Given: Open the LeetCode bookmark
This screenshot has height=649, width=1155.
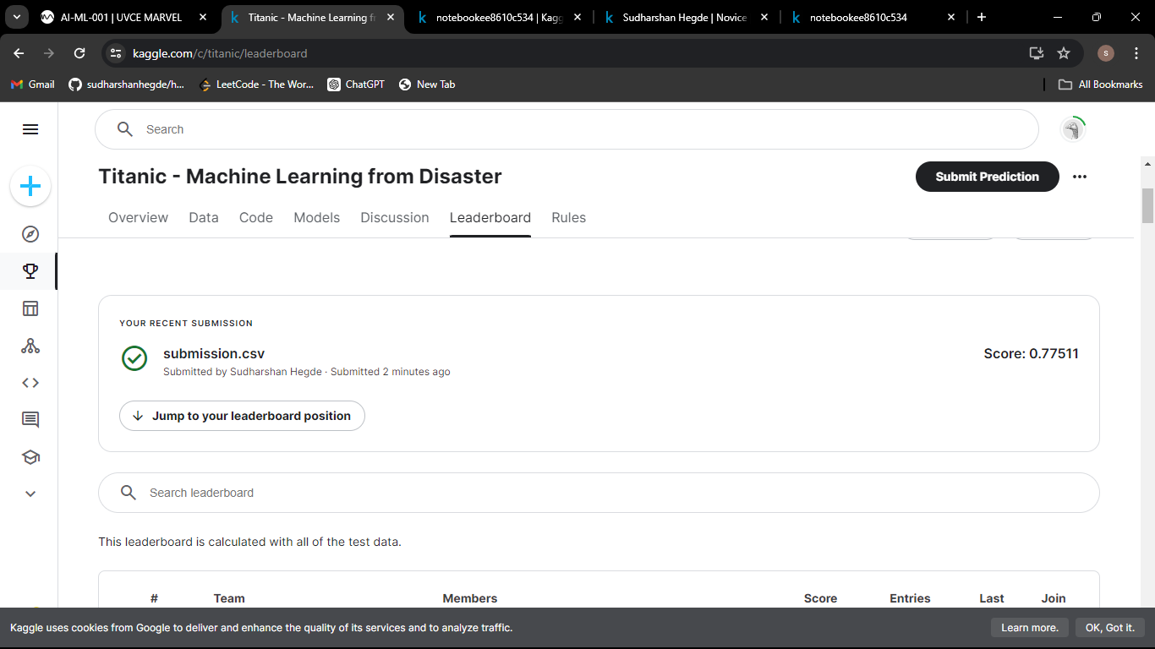Looking at the screenshot, I should [x=256, y=85].
